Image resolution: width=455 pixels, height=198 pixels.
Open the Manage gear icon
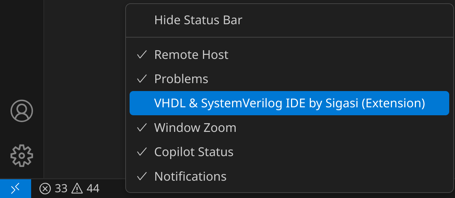click(22, 155)
